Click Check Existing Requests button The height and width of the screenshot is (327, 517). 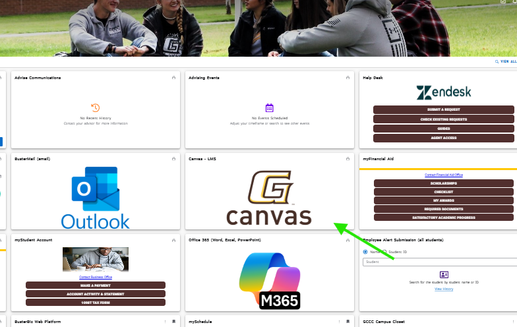[443, 119]
